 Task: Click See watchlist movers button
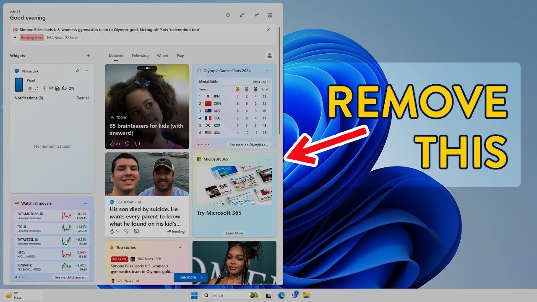tap(70, 277)
